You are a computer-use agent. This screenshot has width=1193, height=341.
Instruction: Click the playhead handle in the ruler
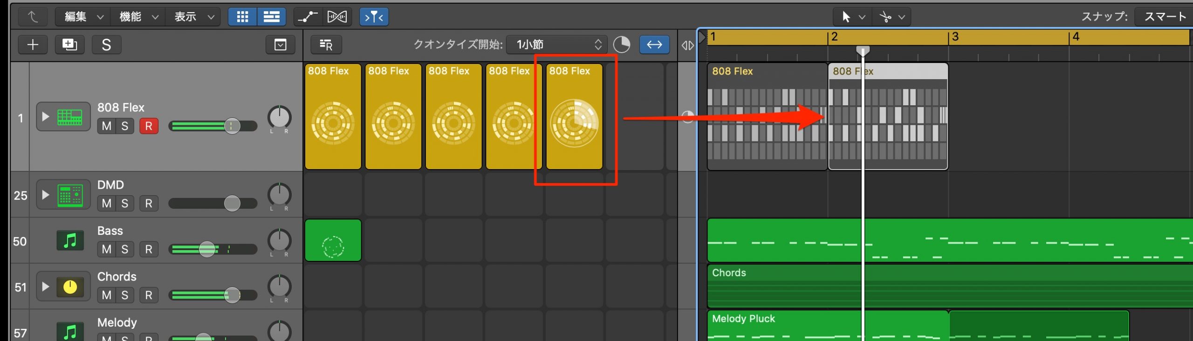(863, 51)
